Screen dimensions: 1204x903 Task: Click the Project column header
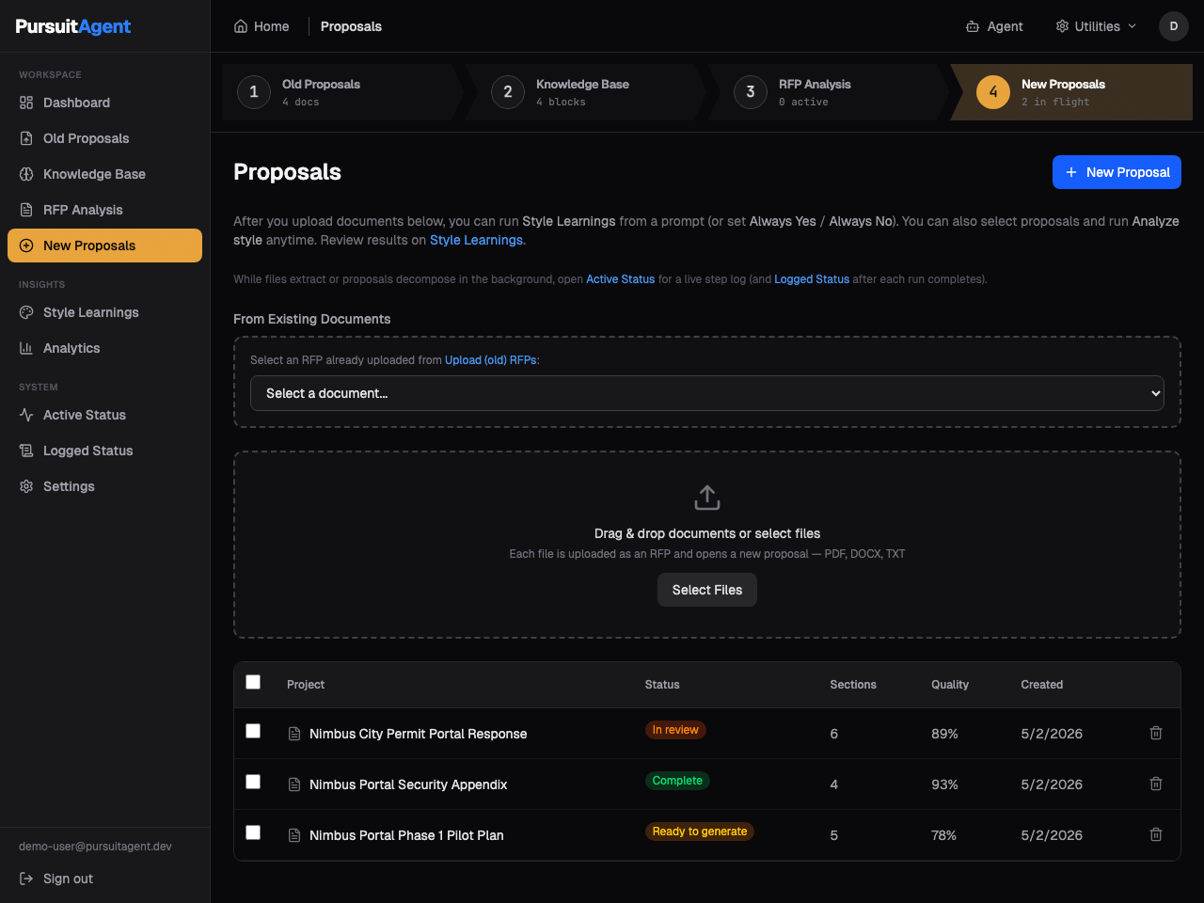(x=306, y=685)
